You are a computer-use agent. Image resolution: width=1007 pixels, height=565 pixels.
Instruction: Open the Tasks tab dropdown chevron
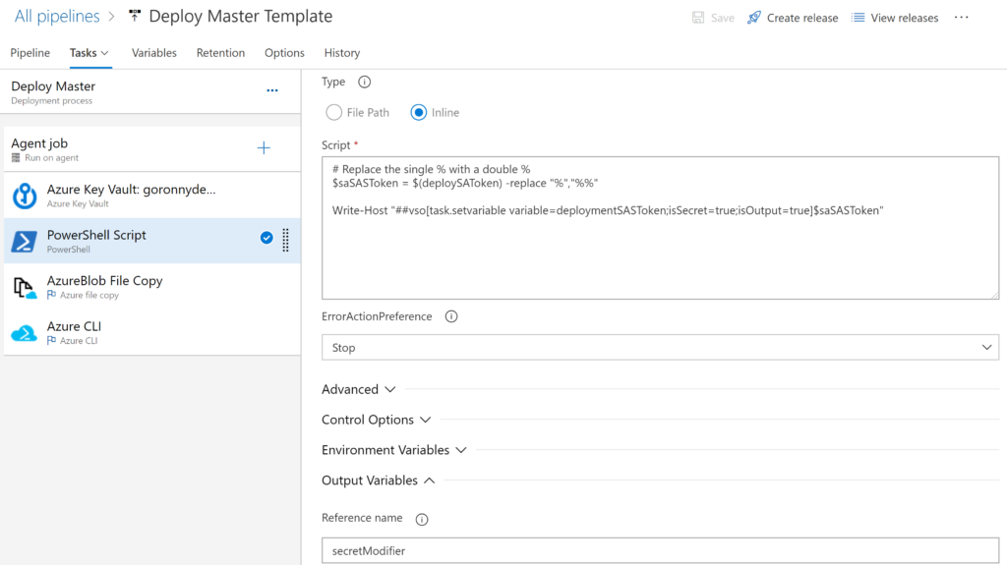pos(104,53)
